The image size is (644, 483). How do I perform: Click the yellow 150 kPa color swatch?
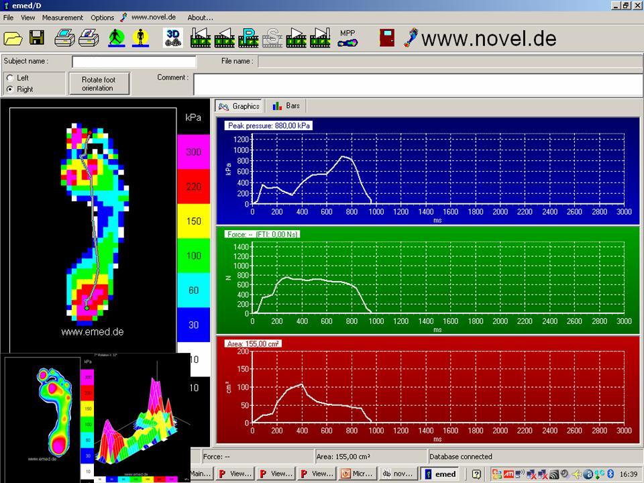(x=193, y=221)
